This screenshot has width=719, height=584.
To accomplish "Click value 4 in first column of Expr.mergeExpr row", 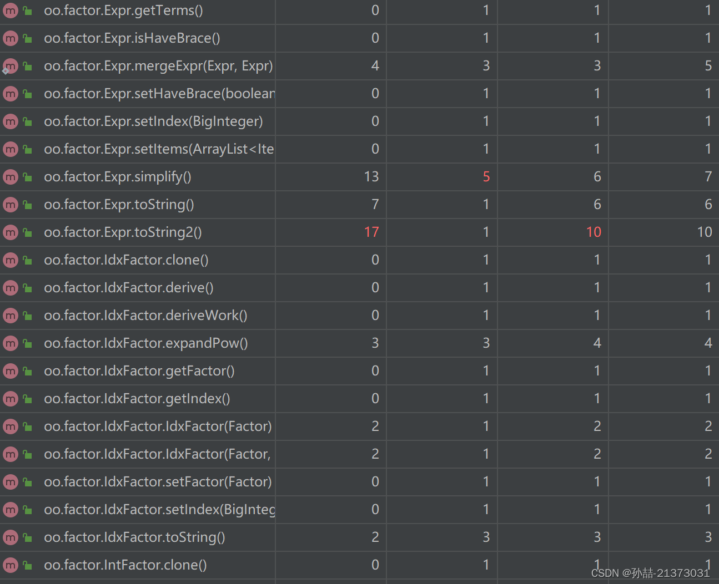I will pos(375,66).
